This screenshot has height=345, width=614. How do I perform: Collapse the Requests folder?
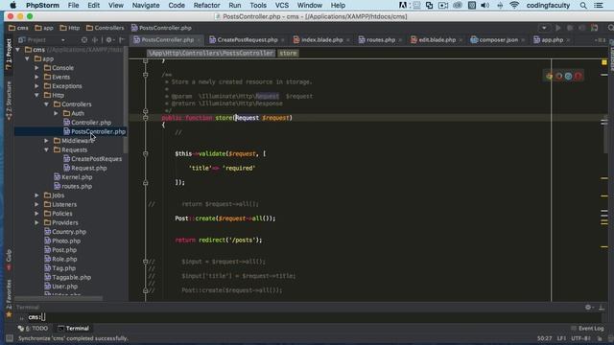(46, 149)
